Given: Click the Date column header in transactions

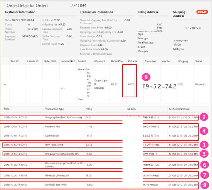Looking at the screenshot, I should tap(7, 109).
